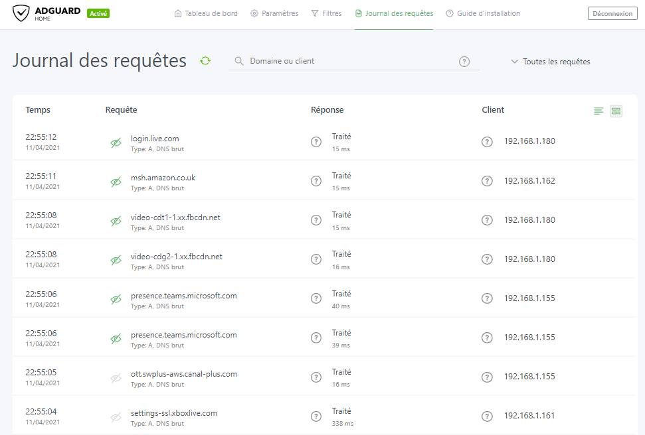Screen dimensions: 645x435
Task: Click client IP for login.live.com row
Action: pos(529,141)
